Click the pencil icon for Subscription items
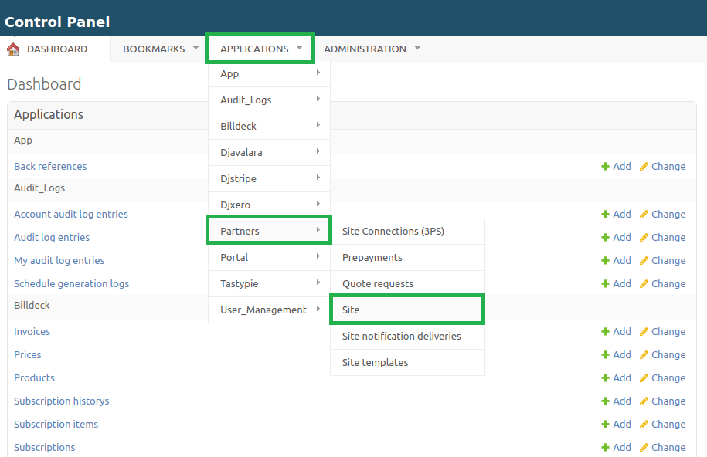This screenshot has width=707, height=457. [644, 425]
